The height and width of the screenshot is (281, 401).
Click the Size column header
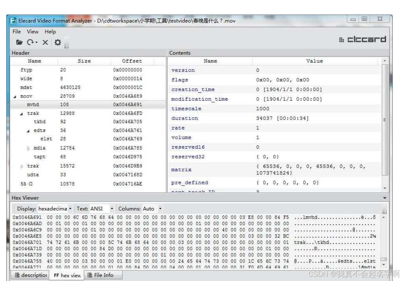[x=84, y=61]
